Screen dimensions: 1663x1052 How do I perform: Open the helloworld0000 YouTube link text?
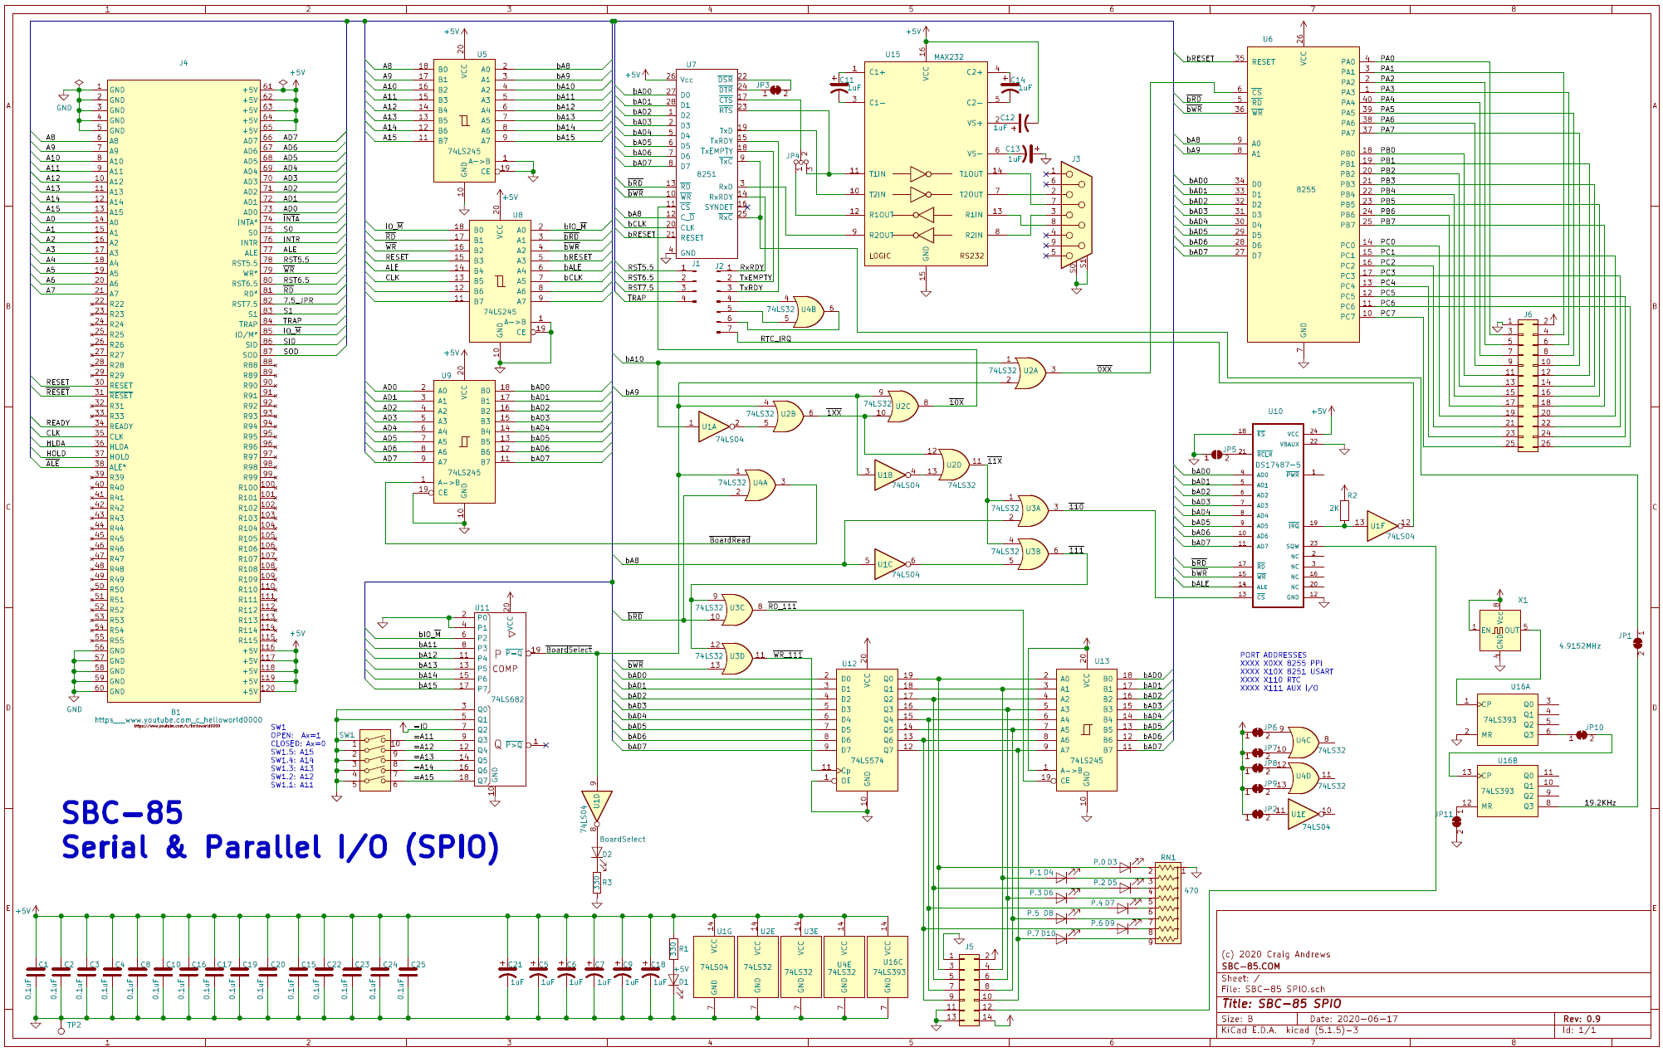pyautogui.click(x=178, y=720)
